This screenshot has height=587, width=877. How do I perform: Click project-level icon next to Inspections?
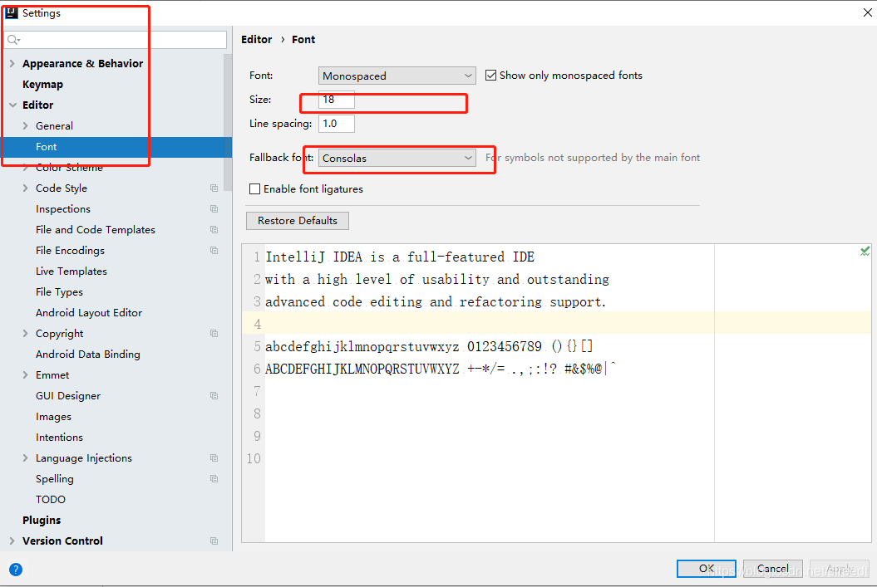pos(214,209)
